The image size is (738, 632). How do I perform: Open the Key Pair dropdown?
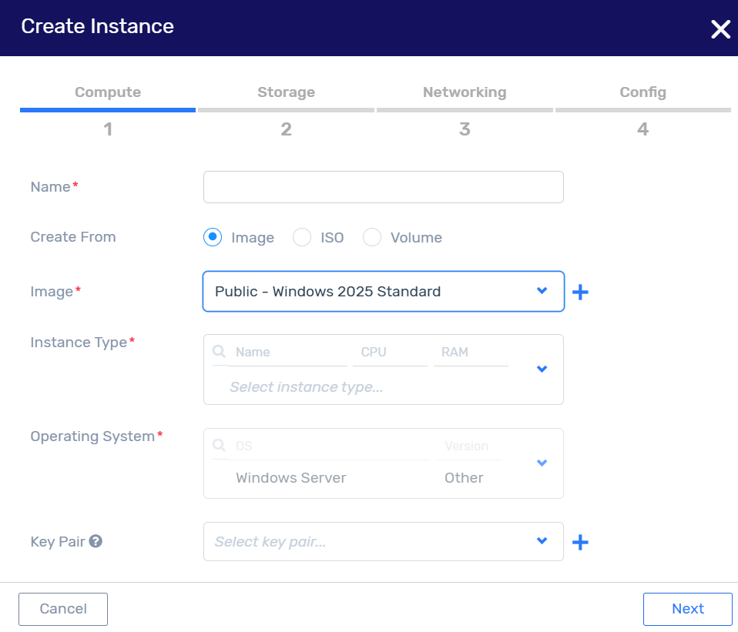[x=541, y=542]
